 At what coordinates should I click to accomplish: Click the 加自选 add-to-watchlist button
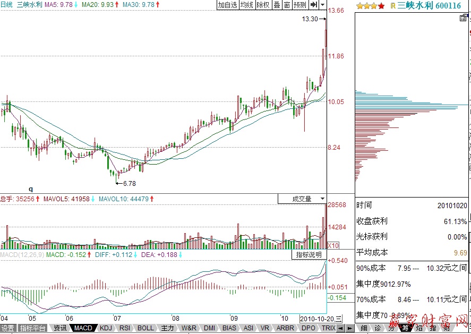tap(227, 5)
